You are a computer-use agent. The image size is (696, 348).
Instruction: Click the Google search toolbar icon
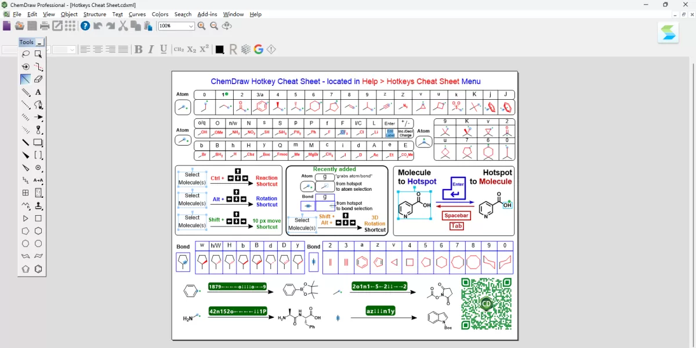pyautogui.click(x=259, y=49)
